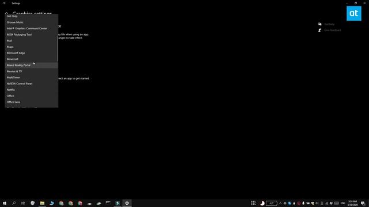Open taskbar Search magnifier
The image size is (369, 207).
pos(14,203)
